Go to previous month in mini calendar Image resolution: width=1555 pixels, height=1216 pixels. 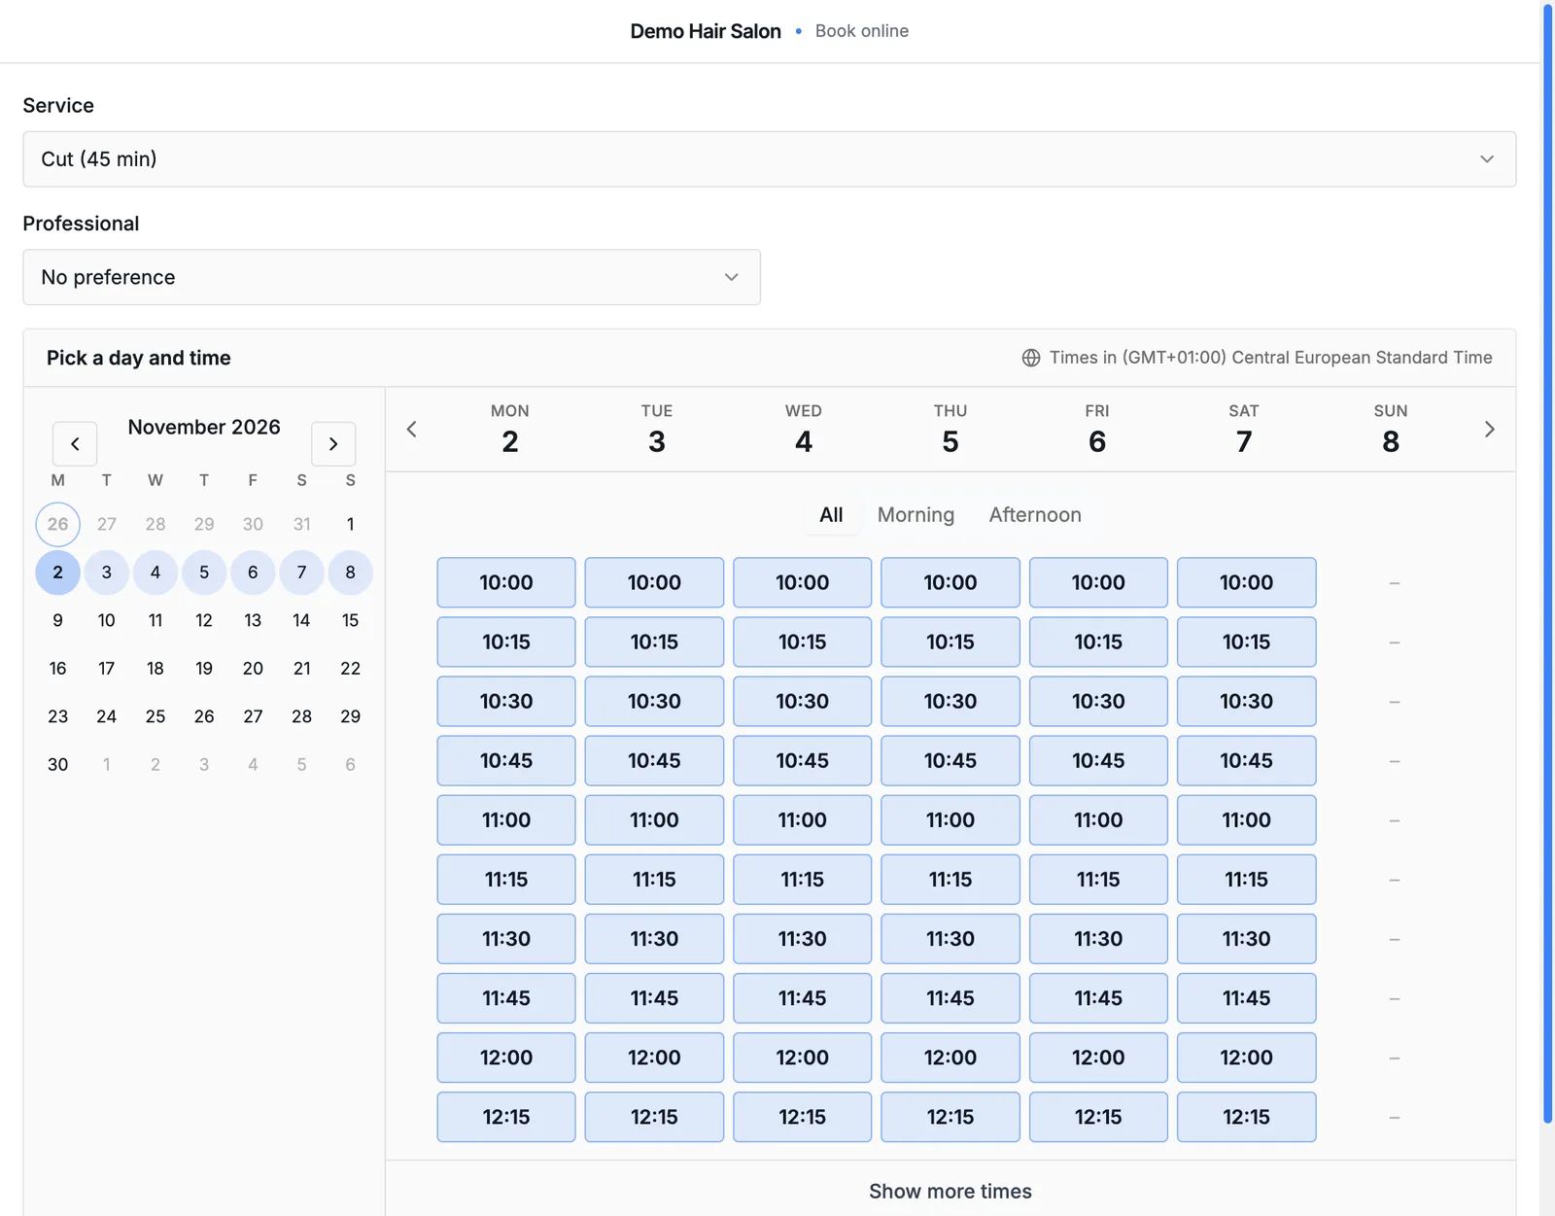pyautogui.click(x=75, y=444)
